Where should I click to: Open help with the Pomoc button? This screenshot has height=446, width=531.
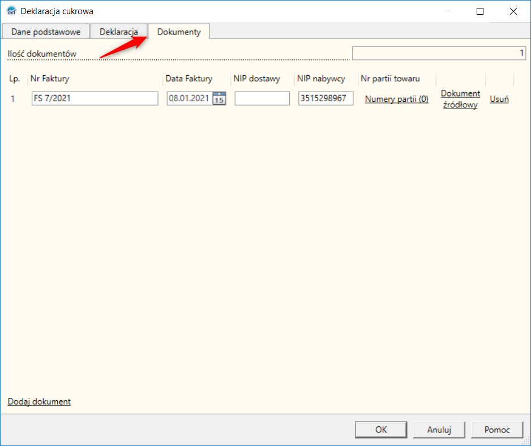[497, 430]
